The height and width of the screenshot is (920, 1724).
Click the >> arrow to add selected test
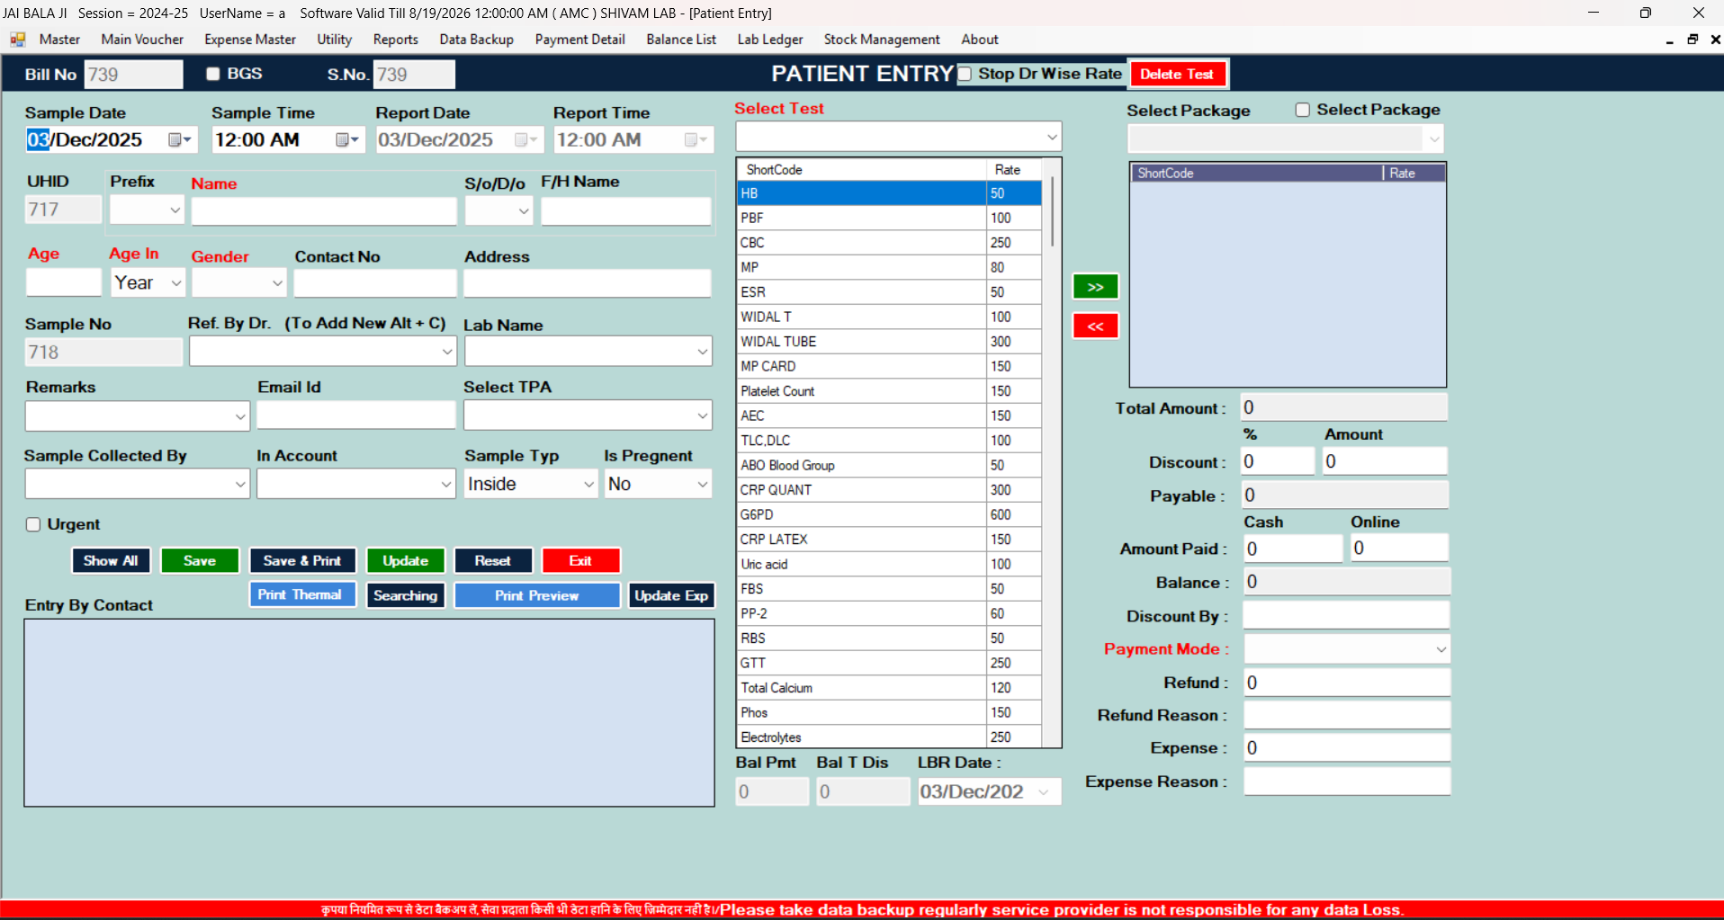click(x=1094, y=286)
